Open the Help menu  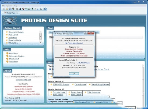click(x=15, y=6)
